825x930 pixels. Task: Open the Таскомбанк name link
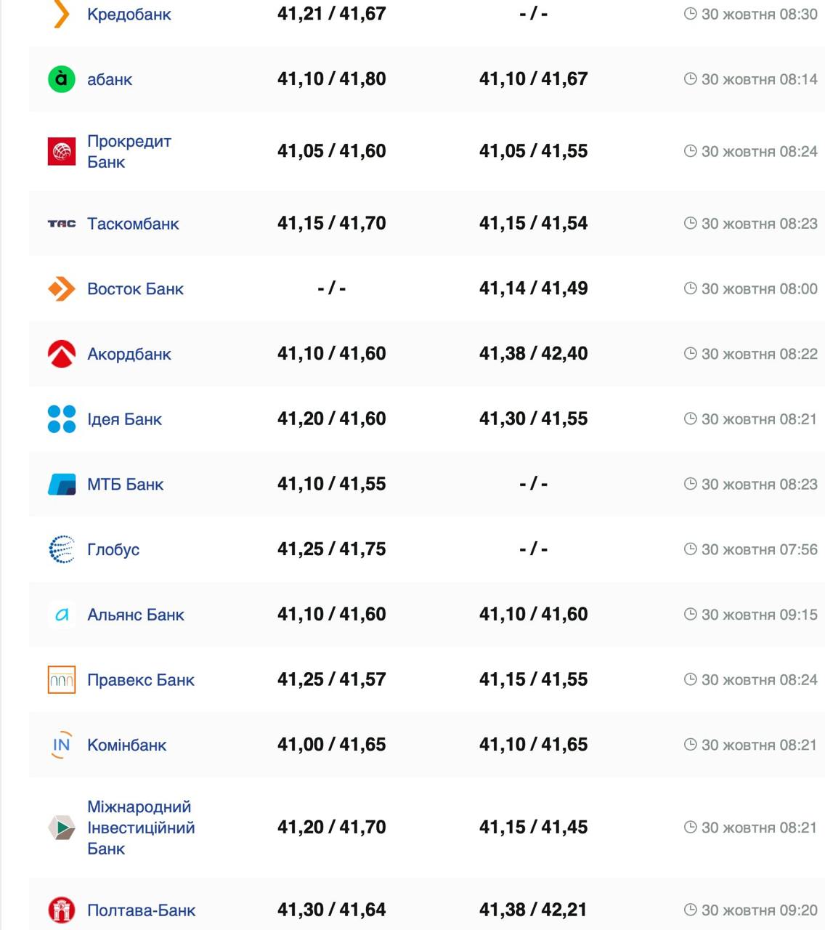tap(133, 224)
